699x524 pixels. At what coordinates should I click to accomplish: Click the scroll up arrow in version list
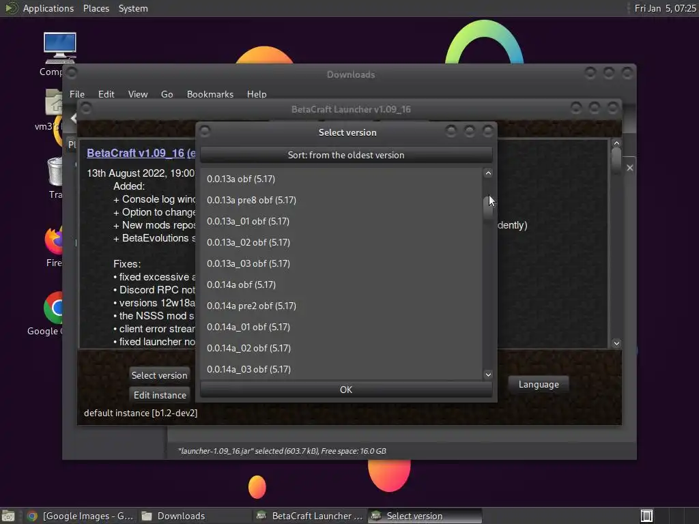488,173
